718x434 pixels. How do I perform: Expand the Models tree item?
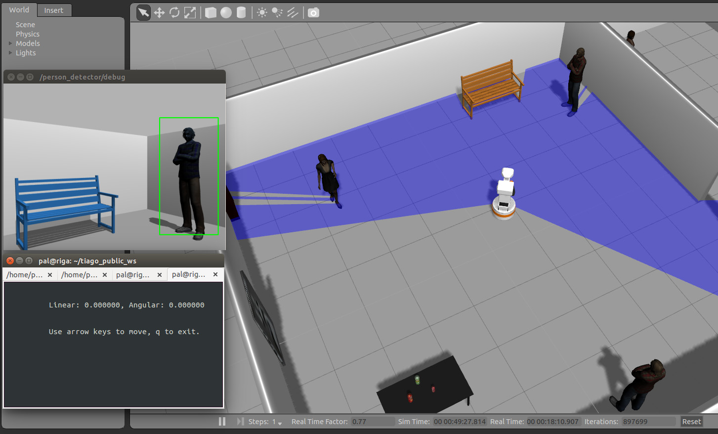[x=10, y=43]
